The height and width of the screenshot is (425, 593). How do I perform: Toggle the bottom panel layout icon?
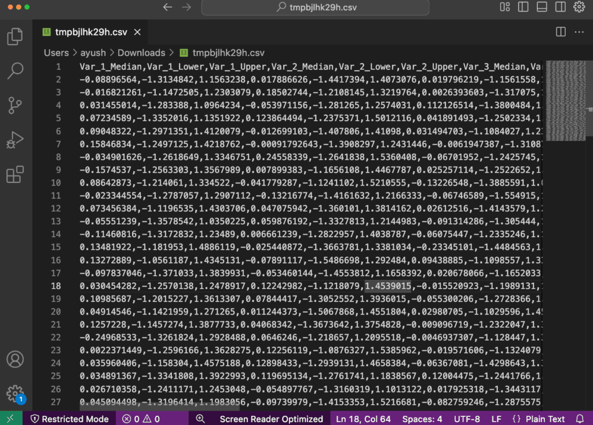(x=542, y=8)
